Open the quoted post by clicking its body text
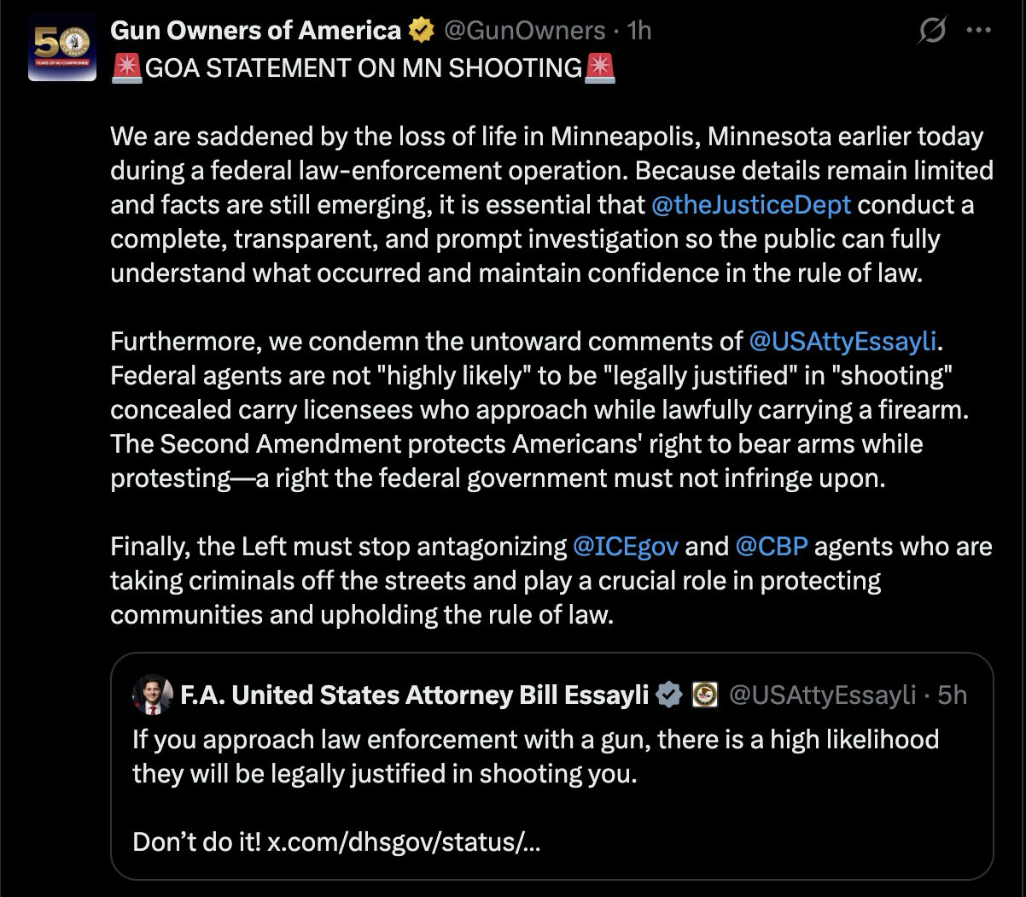This screenshot has height=897, width=1026. point(535,756)
